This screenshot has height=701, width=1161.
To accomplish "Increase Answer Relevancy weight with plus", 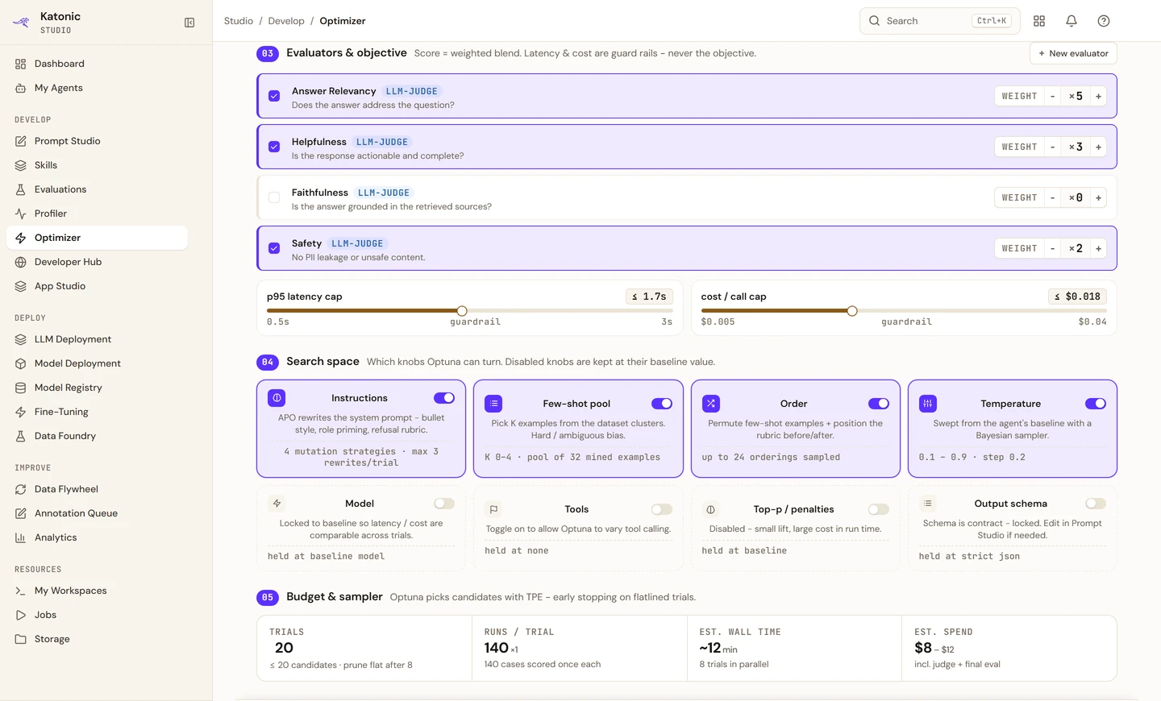I will (x=1098, y=96).
